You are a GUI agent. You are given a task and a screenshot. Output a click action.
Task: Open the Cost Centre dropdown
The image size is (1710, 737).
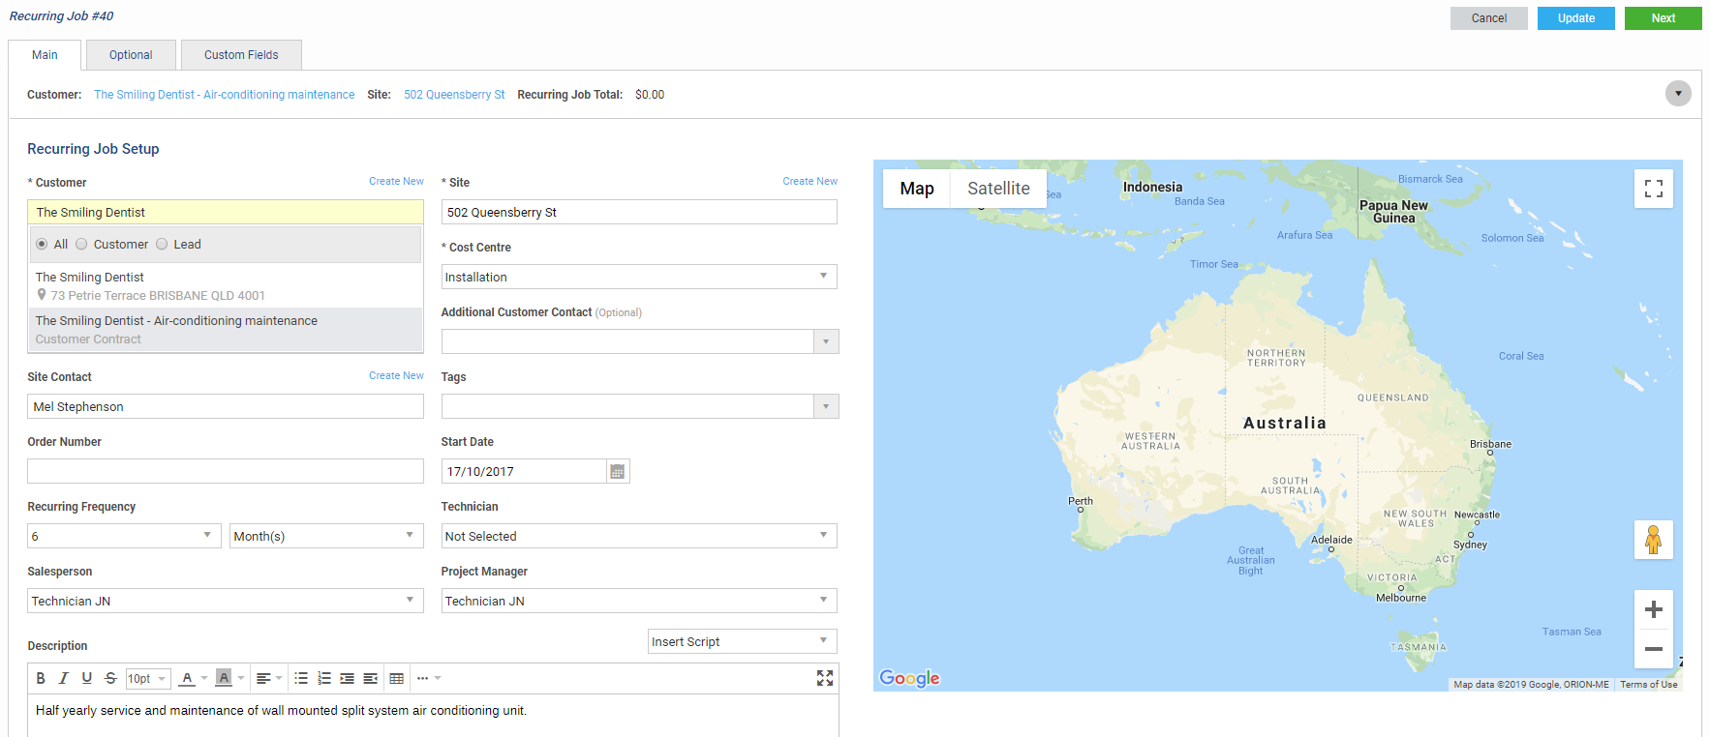coord(638,278)
